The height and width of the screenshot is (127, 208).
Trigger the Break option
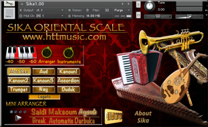click(x=39, y=121)
